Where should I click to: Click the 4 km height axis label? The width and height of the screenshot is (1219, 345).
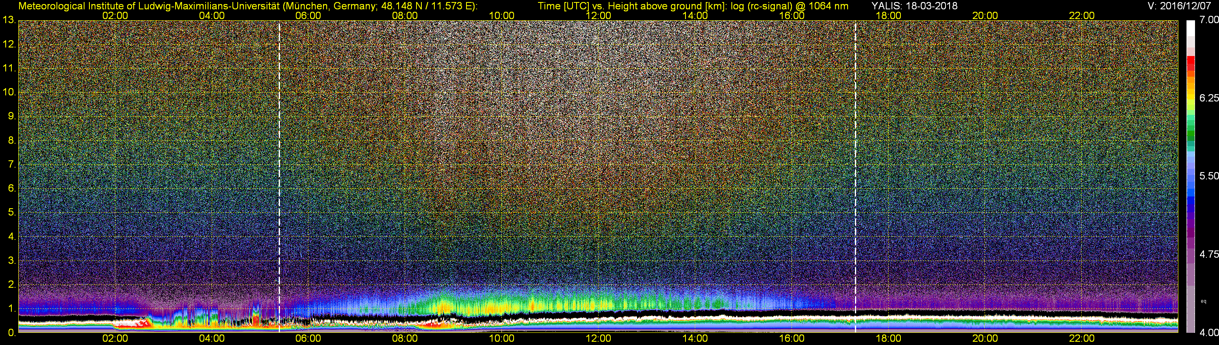tap(12, 237)
